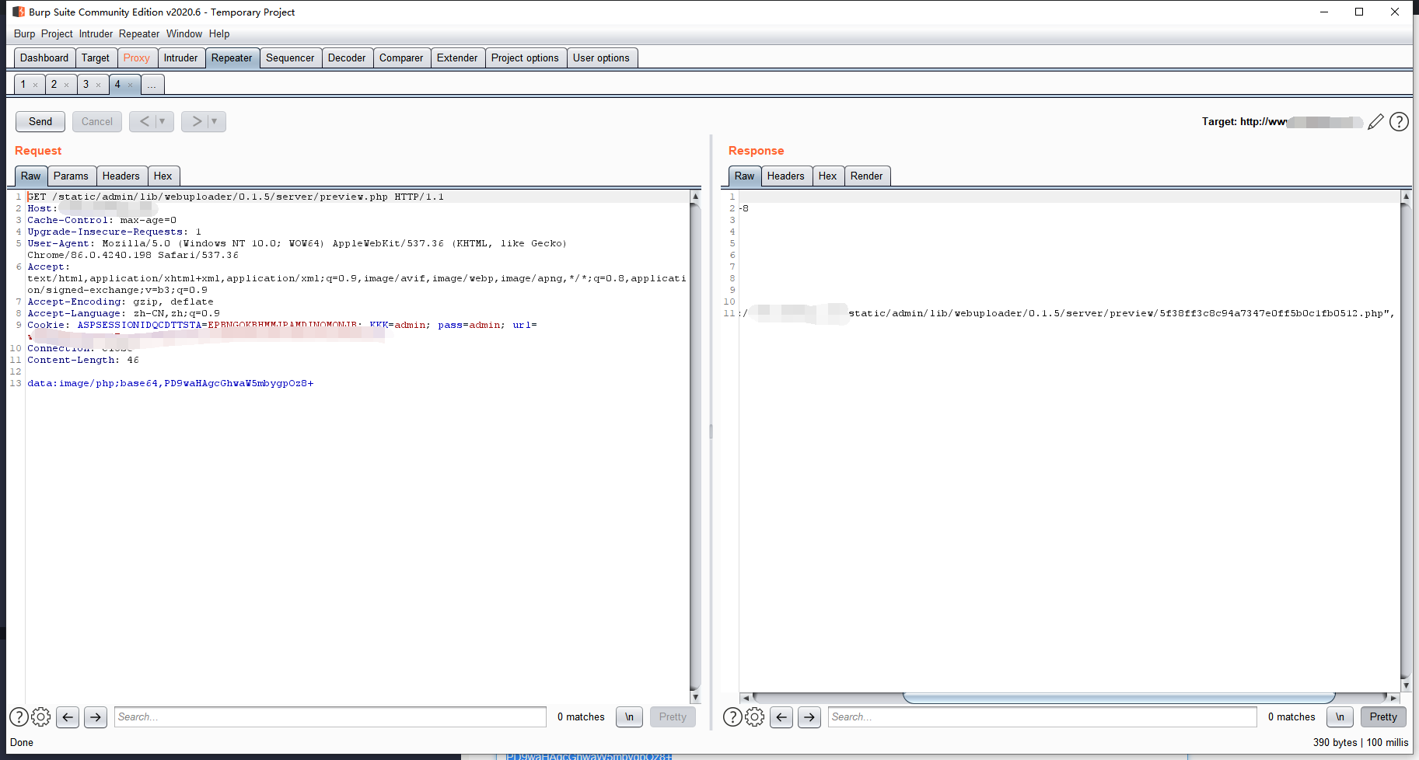Switch to the Extender tab
Viewport: 1419px width, 760px height.
(x=457, y=58)
